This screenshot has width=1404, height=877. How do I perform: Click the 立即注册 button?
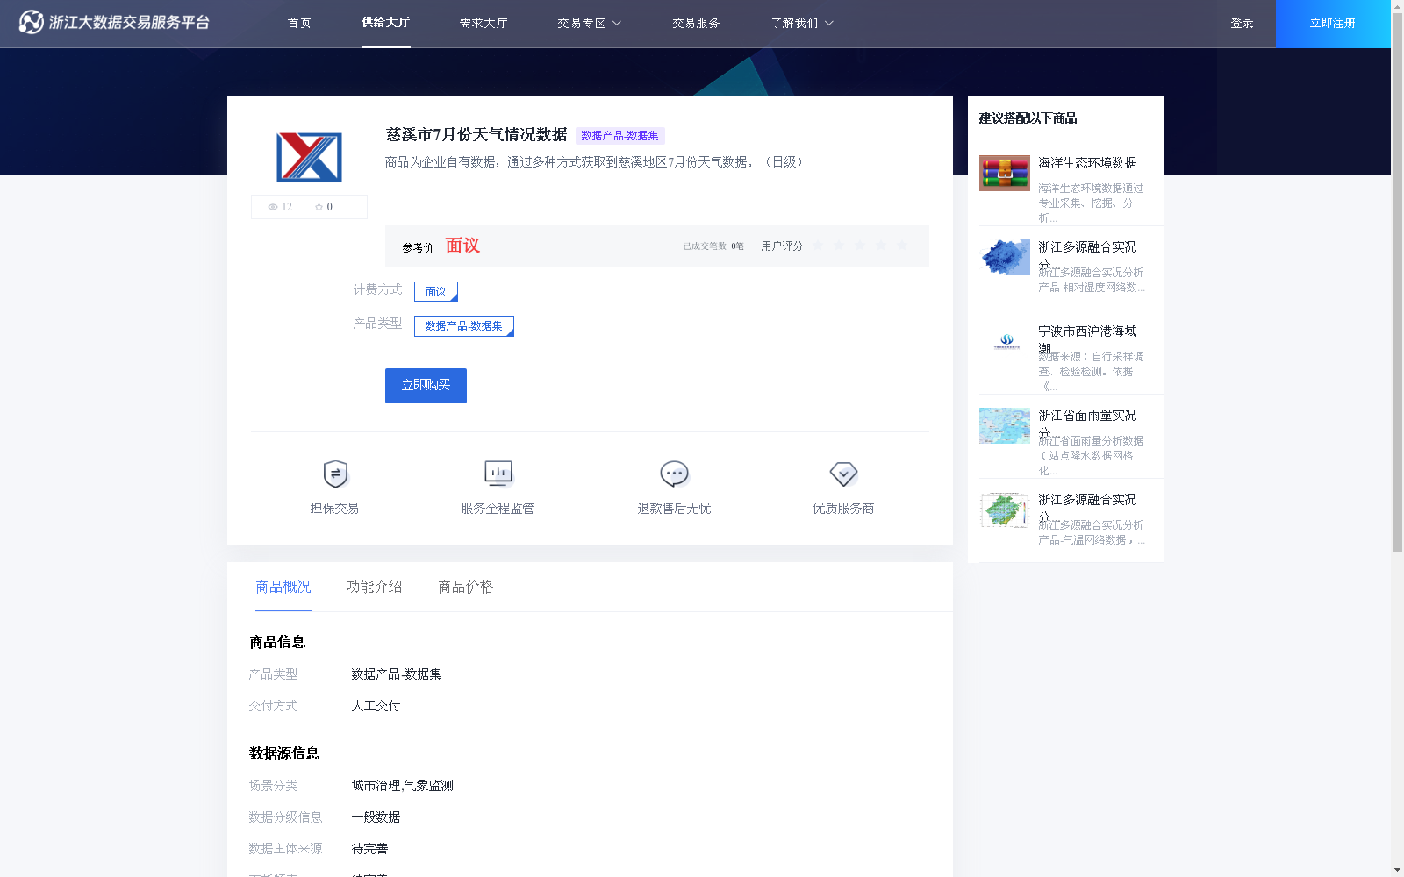pyautogui.click(x=1333, y=24)
